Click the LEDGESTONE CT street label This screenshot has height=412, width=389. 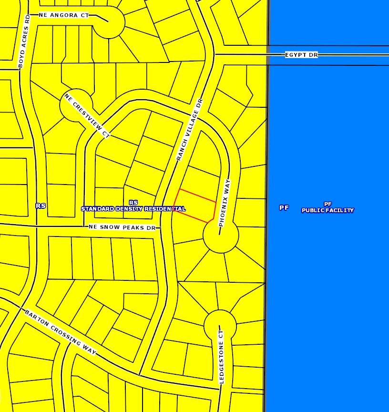221,357
